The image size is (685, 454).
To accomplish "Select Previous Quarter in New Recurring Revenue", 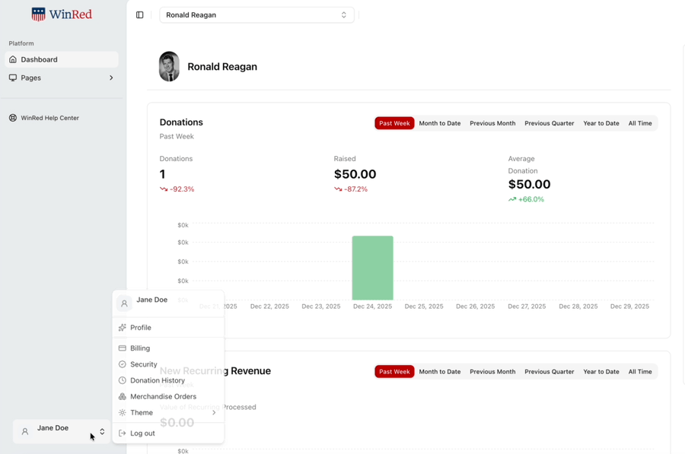I will (549, 372).
